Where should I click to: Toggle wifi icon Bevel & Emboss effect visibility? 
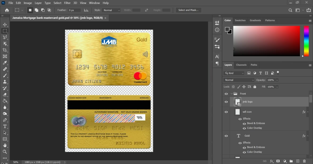click(x=244, y=123)
